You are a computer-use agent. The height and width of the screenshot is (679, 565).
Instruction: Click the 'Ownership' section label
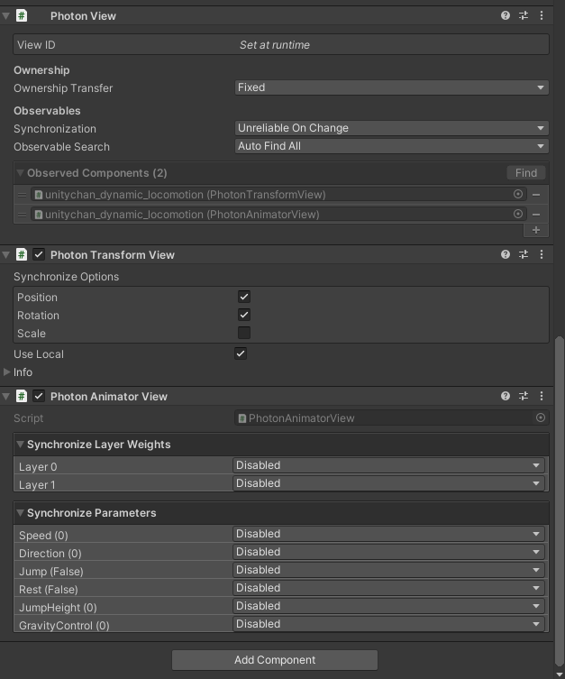41,70
